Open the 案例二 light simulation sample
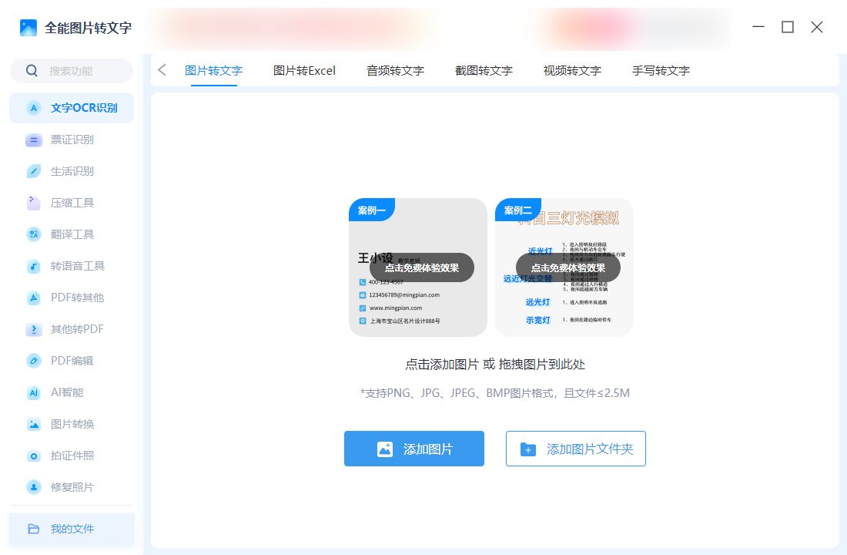847x555 pixels. pyautogui.click(x=564, y=267)
